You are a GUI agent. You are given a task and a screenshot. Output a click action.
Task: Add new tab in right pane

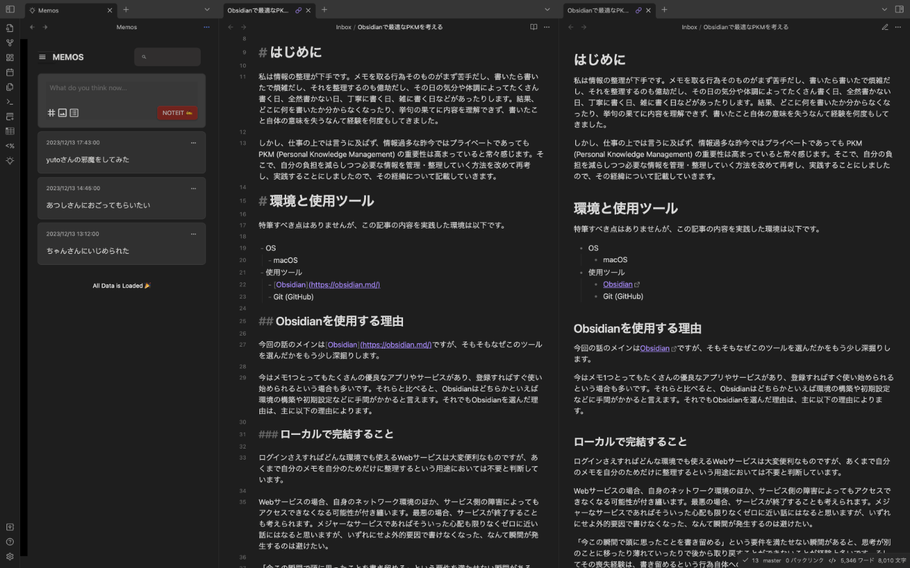664,10
